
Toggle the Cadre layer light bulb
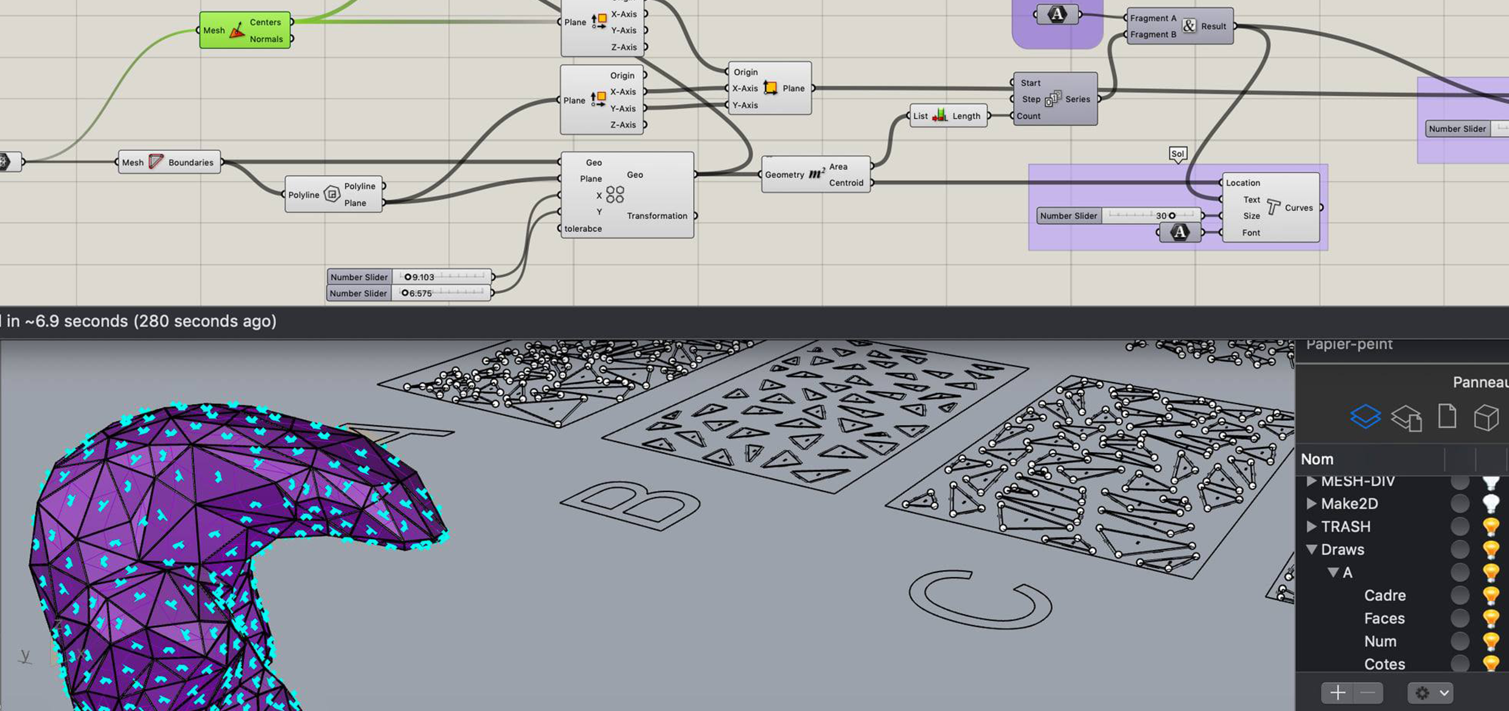click(1490, 595)
